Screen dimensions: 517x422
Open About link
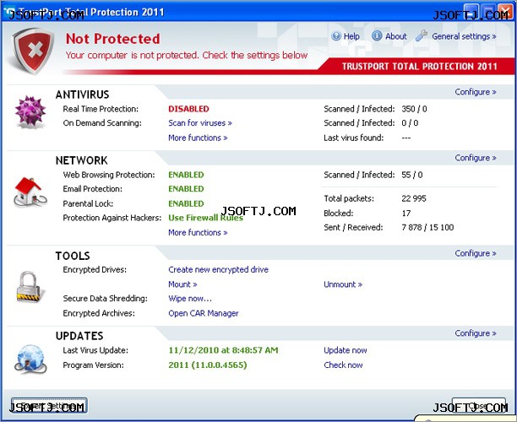coord(396,36)
